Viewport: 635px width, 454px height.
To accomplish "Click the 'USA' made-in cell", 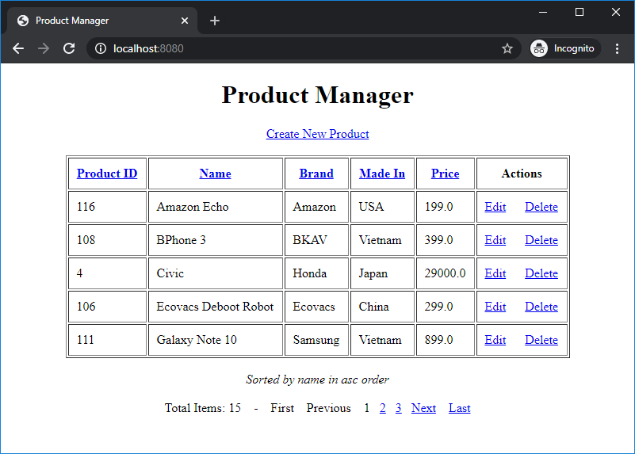I will coord(382,207).
